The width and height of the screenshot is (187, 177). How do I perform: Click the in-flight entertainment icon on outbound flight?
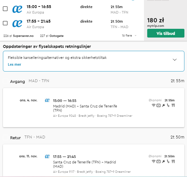click(159, 105)
